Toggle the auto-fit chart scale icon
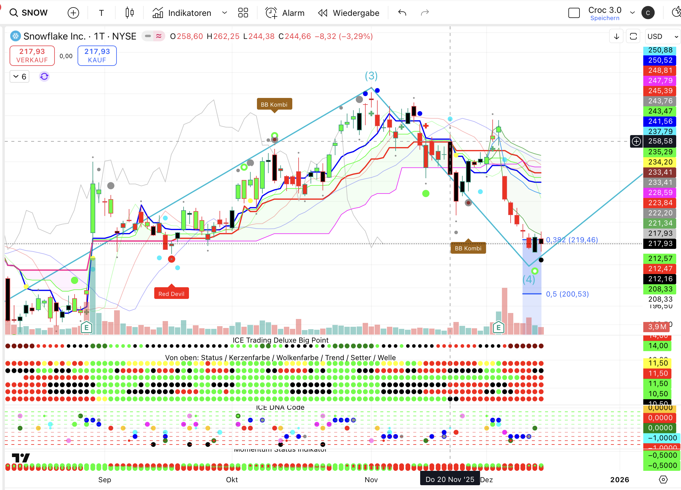The height and width of the screenshot is (490, 681). point(633,36)
